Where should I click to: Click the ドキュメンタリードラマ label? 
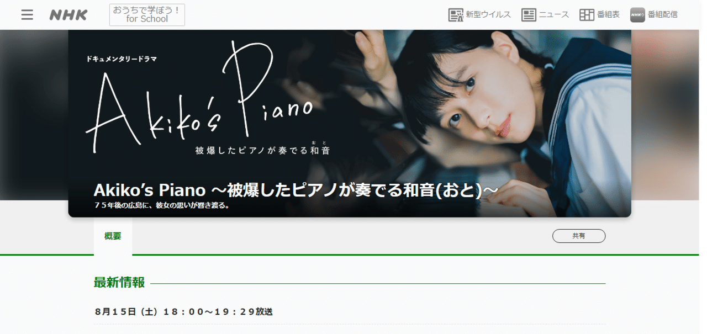pyautogui.click(x=122, y=59)
